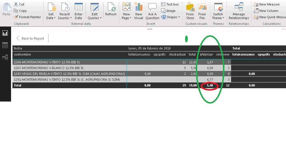Open Manage Relationships
The image size is (286, 164).
[x=239, y=11]
